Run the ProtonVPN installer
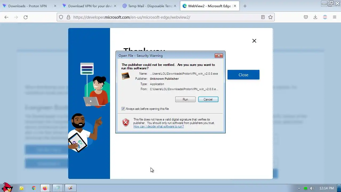 pos(185,99)
